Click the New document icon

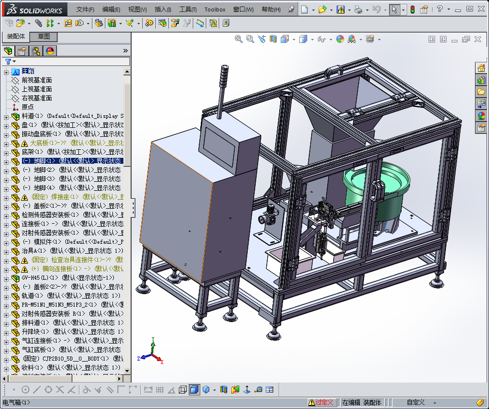(304, 9)
